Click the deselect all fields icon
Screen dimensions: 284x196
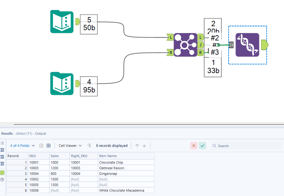click(x=49, y=146)
